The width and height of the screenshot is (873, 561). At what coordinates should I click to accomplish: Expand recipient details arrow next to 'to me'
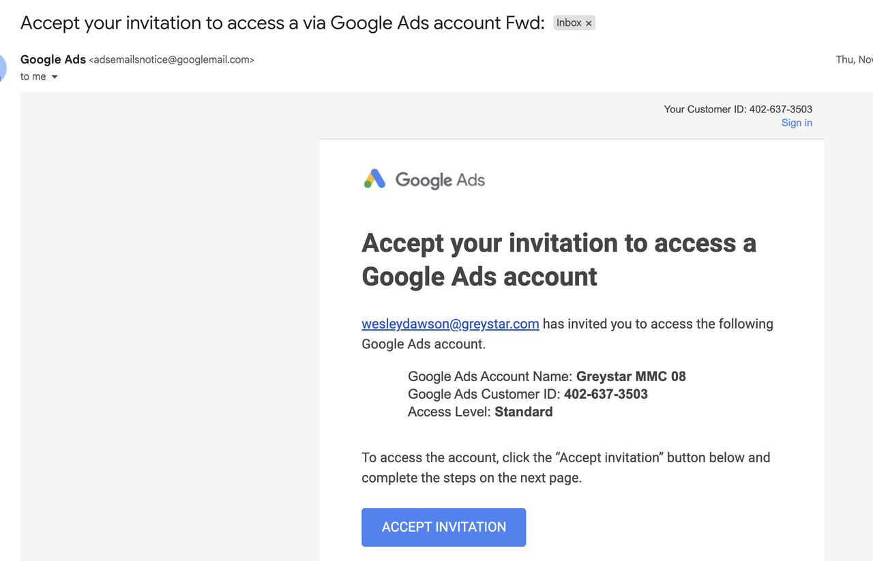(55, 77)
